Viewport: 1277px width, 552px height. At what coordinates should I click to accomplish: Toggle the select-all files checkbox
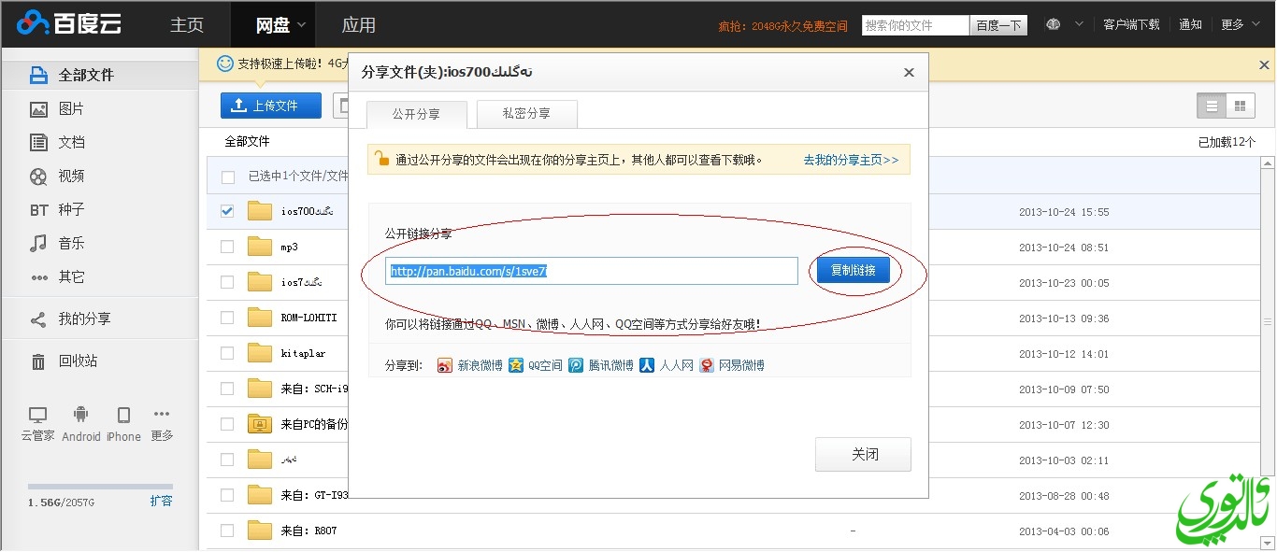pos(227,177)
